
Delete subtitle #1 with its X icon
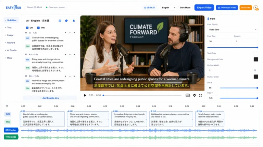[x=74, y=33]
